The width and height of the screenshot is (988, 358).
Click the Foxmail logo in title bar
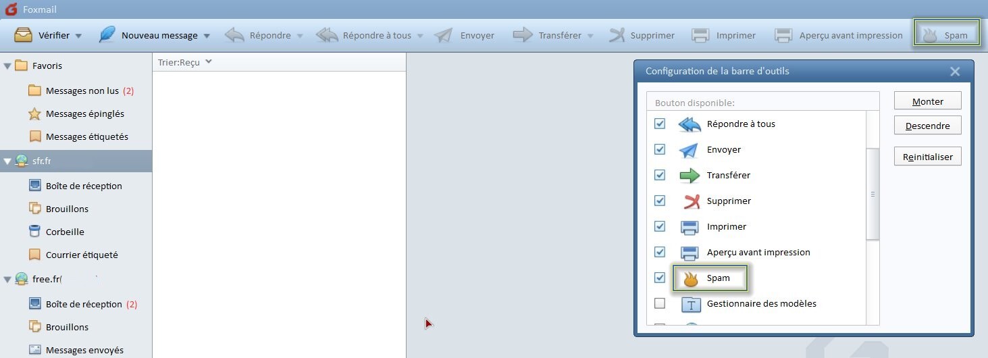click(11, 9)
